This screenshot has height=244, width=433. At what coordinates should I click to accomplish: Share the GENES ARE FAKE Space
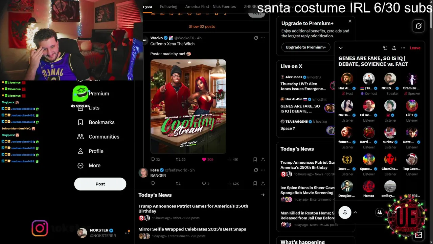pos(394,48)
